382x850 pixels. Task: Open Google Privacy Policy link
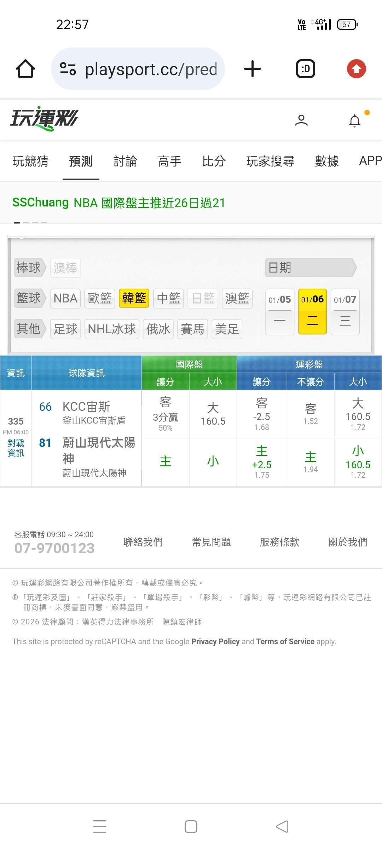215,641
